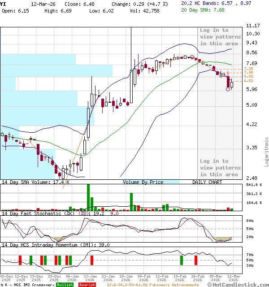Click the red Bearish legend badge
Screen dimensions: 269x287
coord(87,285)
